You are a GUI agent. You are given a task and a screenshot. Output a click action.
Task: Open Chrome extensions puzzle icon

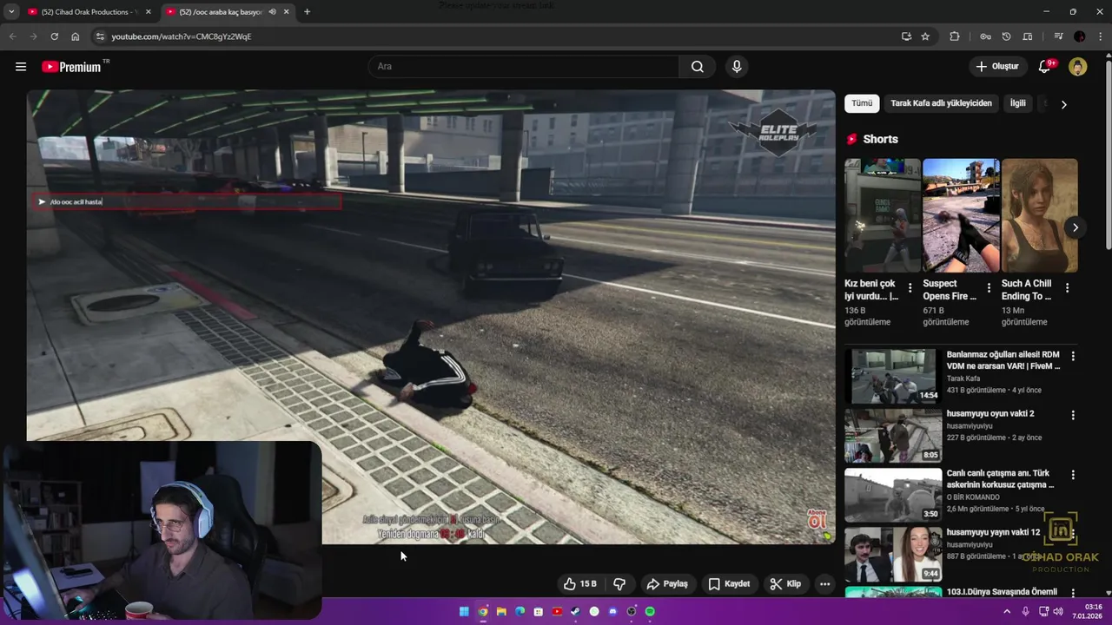955,36
